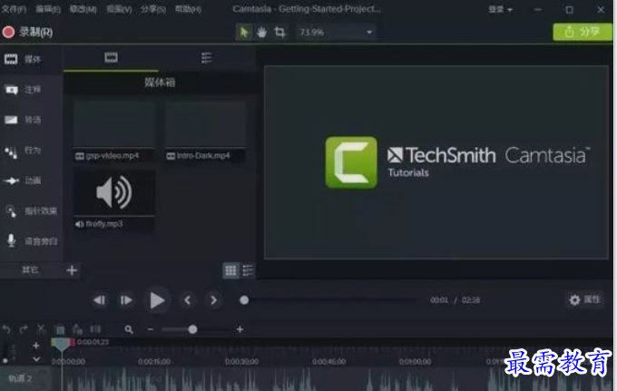Click the playback scrubber handle
This screenshot has height=391, width=617.
[x=244, y=300]
